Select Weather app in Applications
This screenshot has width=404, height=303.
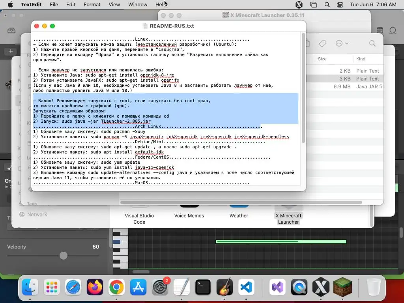click(239, 216)
